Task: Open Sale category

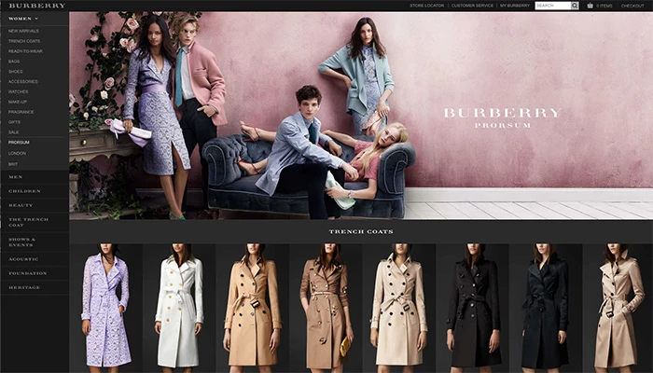Action: click(x=13, y=132)
